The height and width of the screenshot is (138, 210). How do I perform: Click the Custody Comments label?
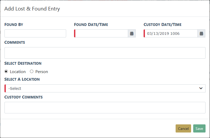[x=24, y=97]
